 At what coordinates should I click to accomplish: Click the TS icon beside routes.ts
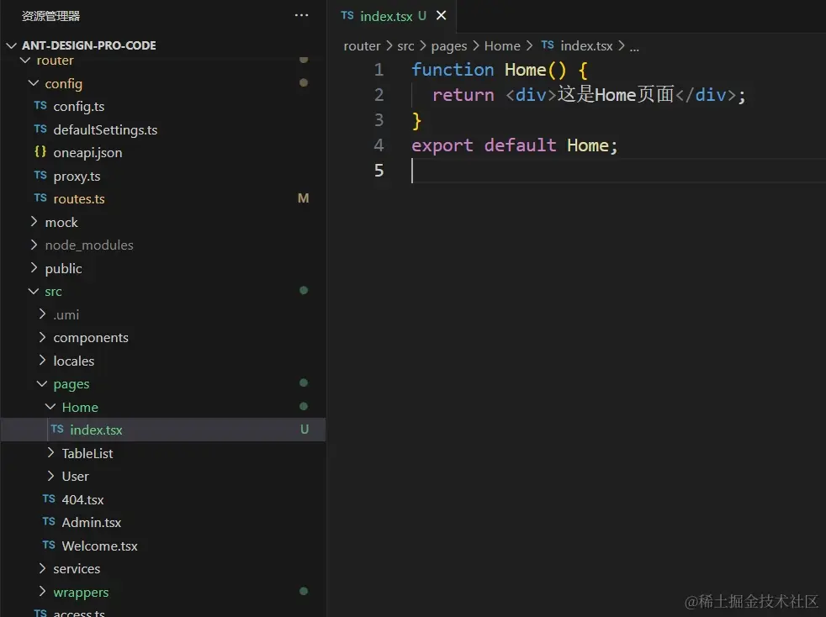(x=40, y=198)
